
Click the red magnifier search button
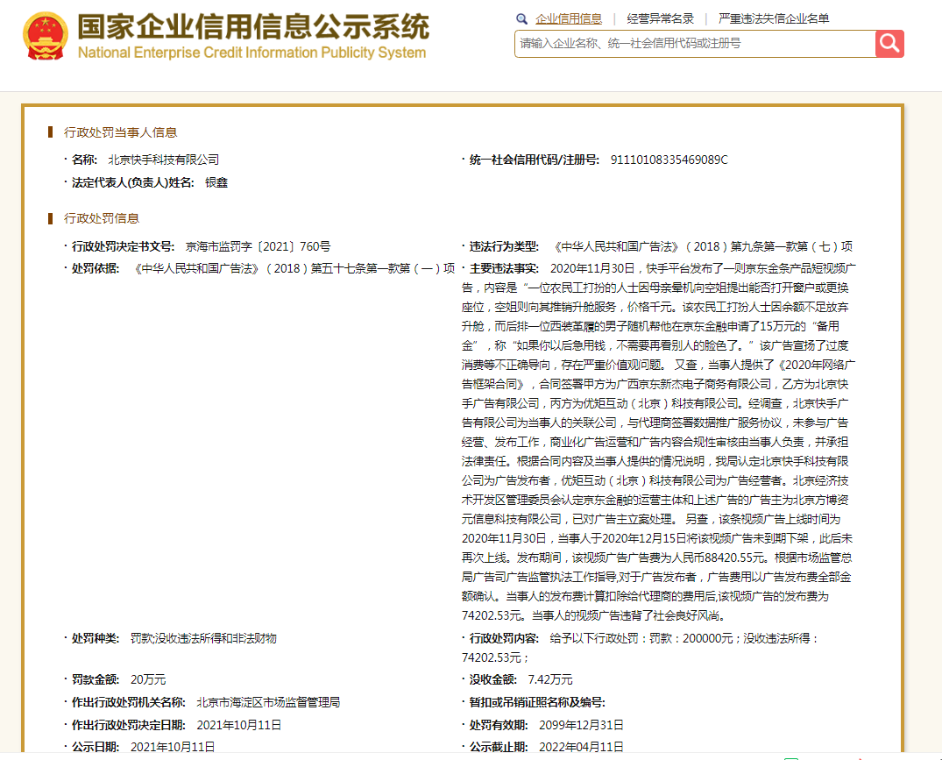pyautogui.click(x=889, y=43)
